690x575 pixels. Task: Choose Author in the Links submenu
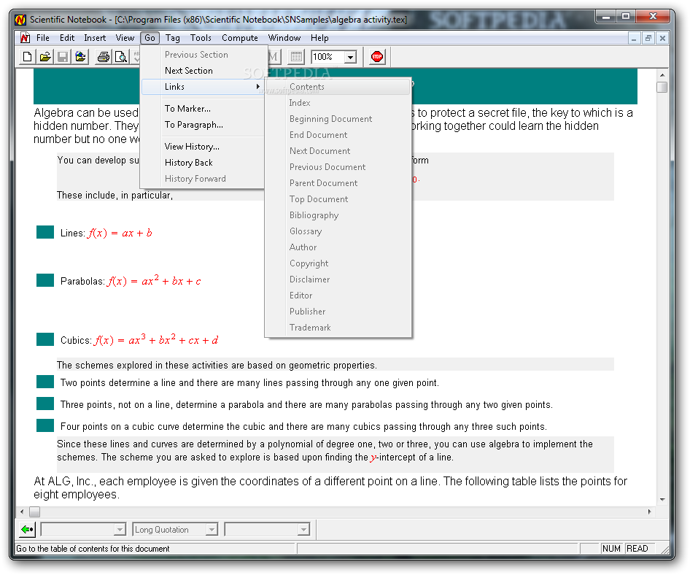coord(338,247)
